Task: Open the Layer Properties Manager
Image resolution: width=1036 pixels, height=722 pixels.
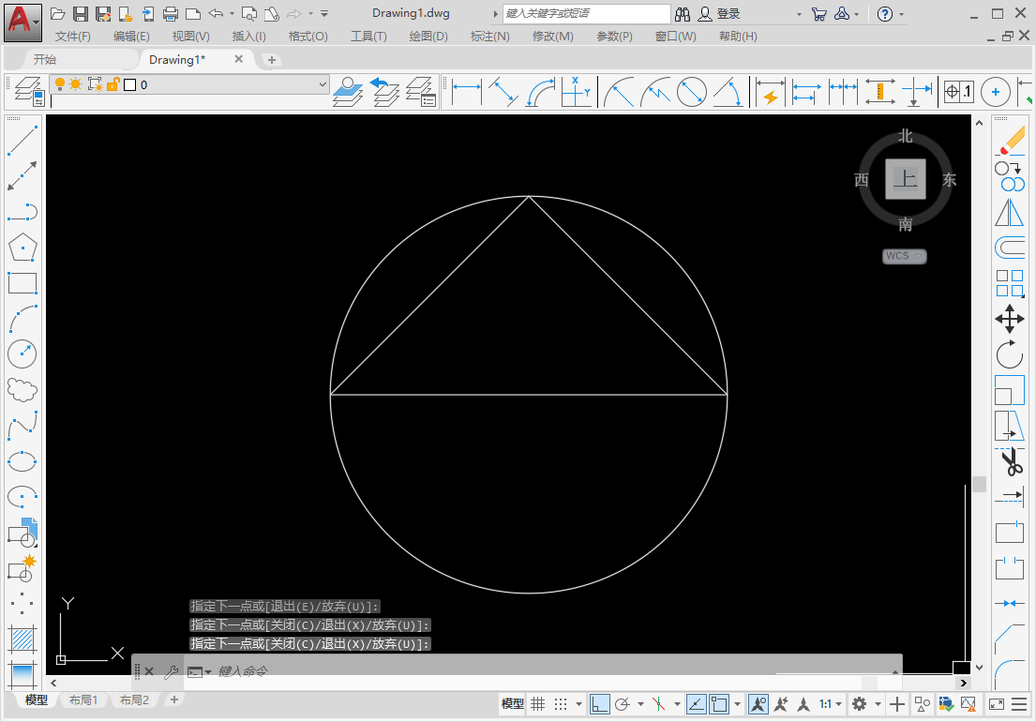Action: click(28, 92)
